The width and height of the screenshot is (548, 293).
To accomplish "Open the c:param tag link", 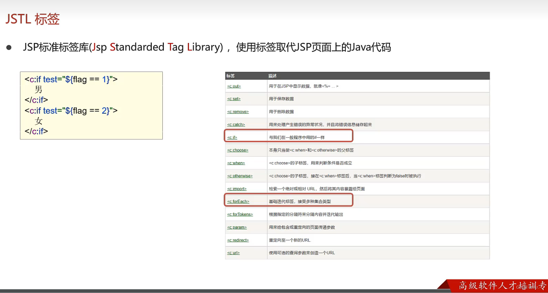I will 237,227.
